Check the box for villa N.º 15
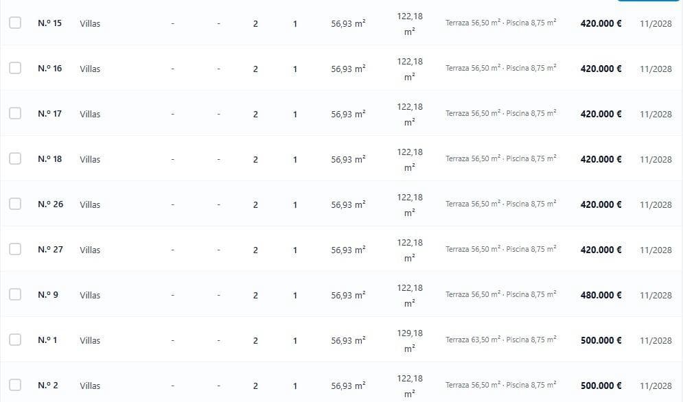The height and width of the screenshot is (402, 683). (x=15, y=23)
